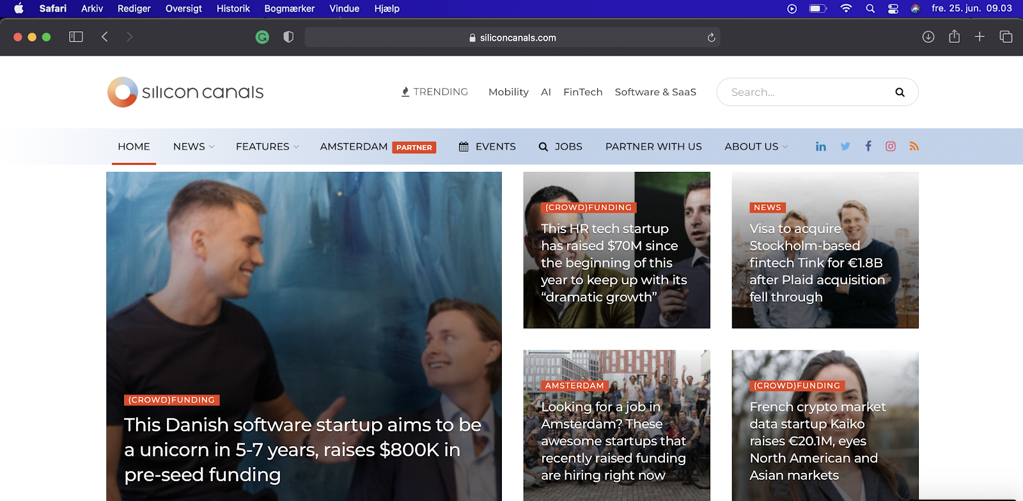Go forward to next page
This screenshot has width=1023, height=501.
129,37
